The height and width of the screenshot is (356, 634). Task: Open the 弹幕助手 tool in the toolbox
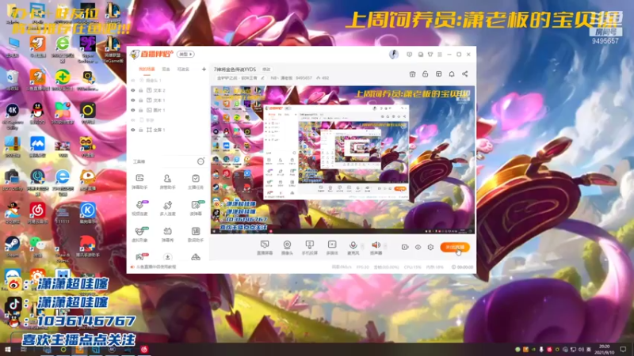coord(139,182)
